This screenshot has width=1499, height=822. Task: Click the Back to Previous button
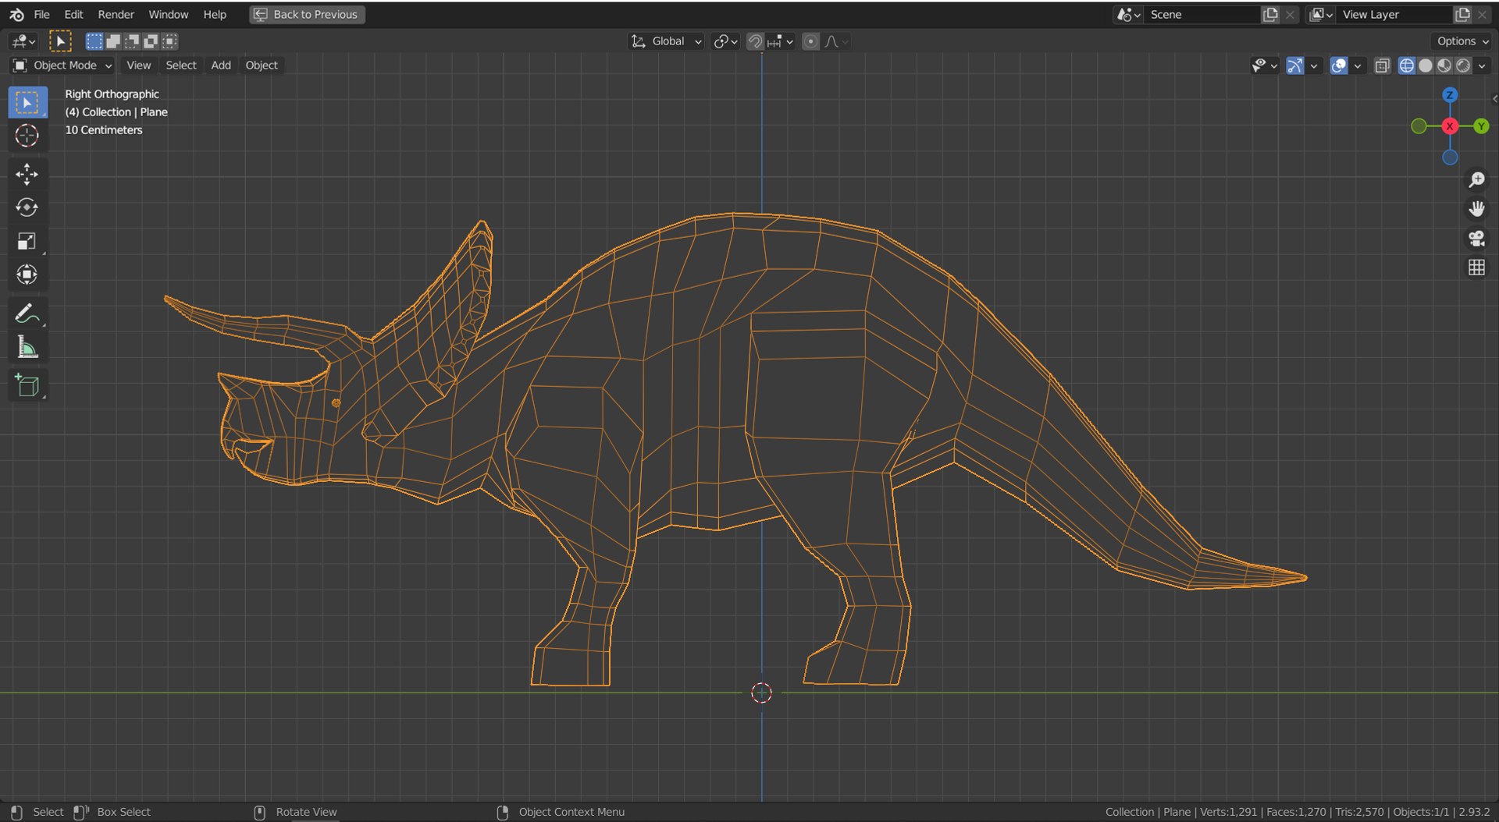click(307, 14)
